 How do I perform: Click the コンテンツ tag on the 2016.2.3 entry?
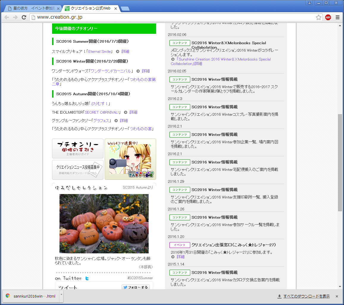tap(180, 107)
